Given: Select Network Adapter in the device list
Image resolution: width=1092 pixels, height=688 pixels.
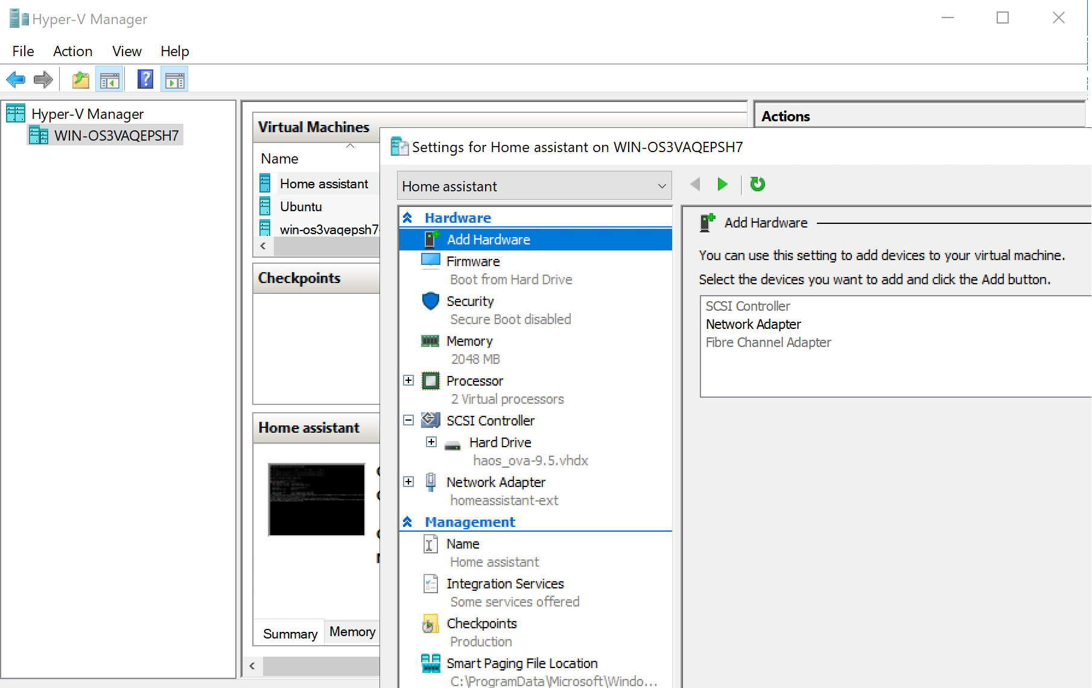Looking at the screenshot, I should tap(754, 324).
